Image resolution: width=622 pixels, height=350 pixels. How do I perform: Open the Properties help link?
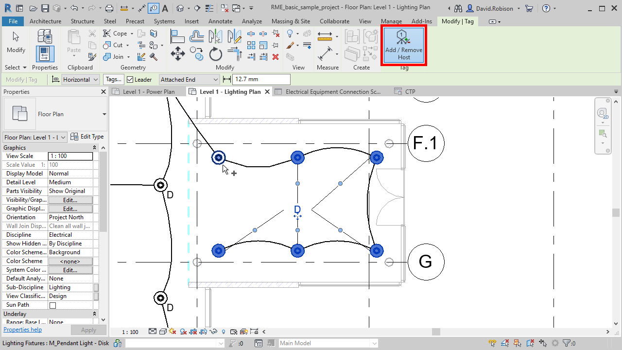22,329
